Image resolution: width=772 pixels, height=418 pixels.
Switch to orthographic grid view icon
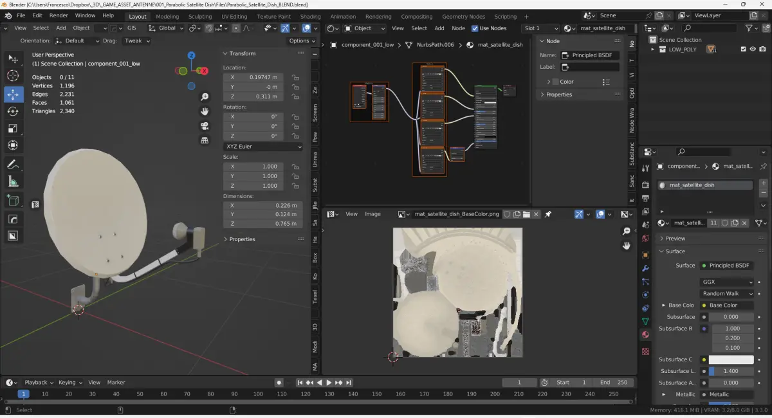click(205, 140)
